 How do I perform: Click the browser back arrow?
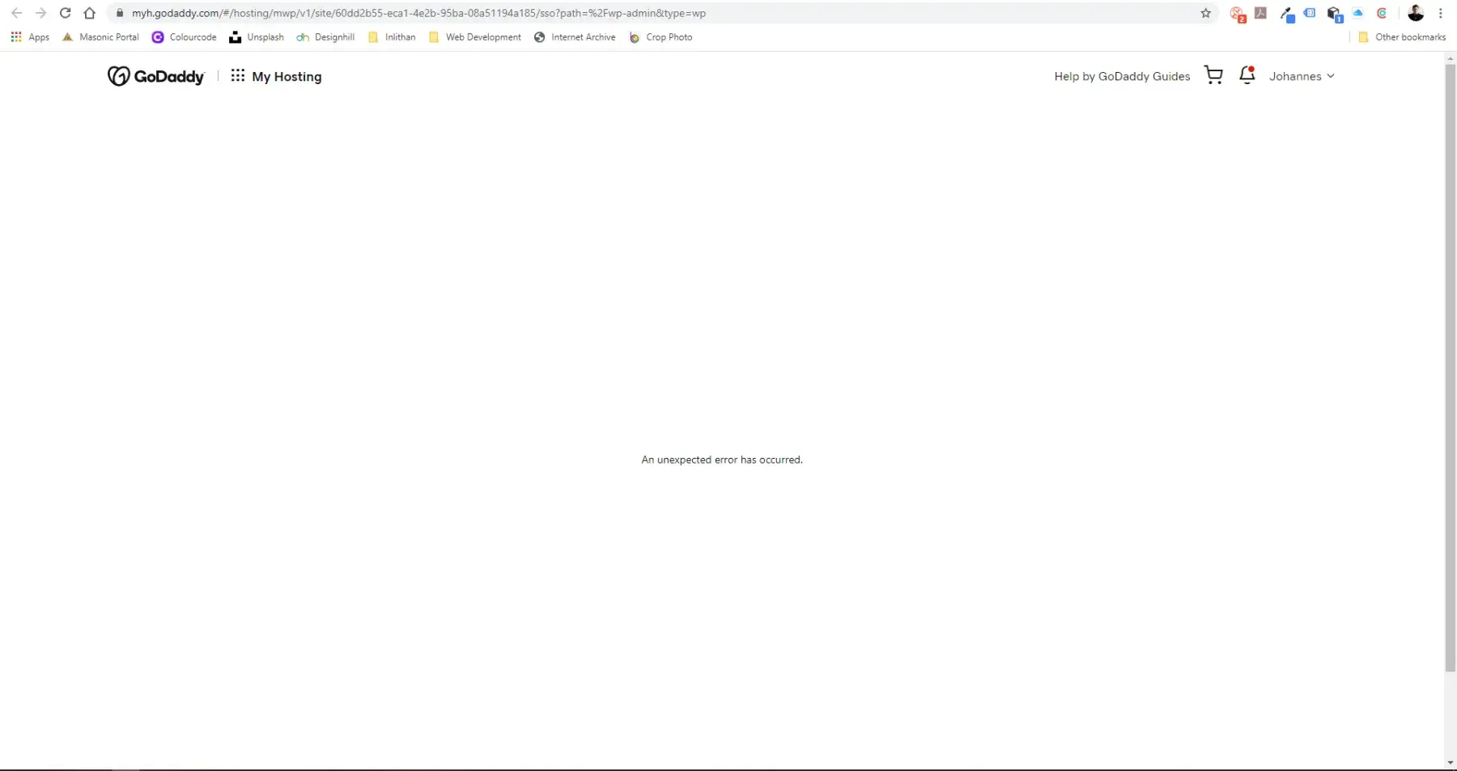click(16, 13)
